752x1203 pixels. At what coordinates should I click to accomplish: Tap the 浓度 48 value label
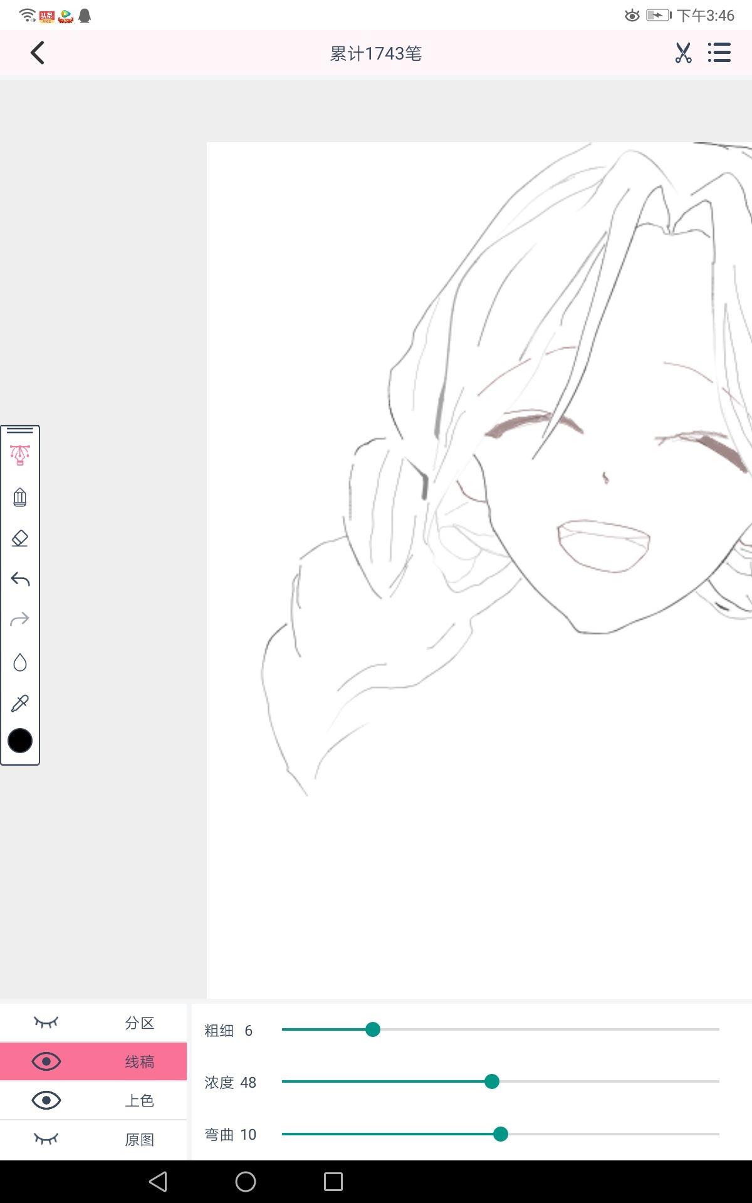point(231,1083)
